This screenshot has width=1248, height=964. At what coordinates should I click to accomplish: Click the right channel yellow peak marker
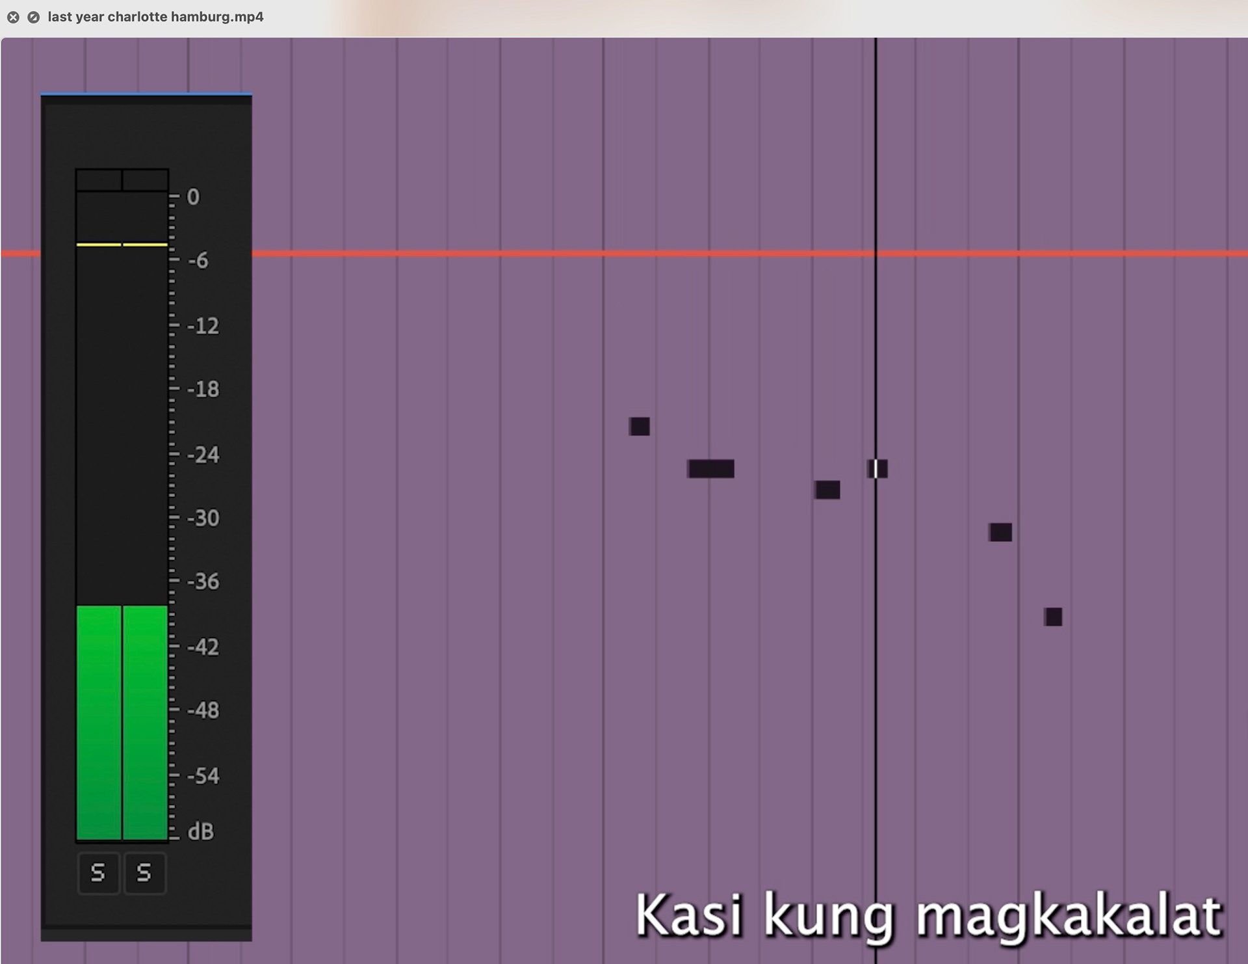point(145,245)
